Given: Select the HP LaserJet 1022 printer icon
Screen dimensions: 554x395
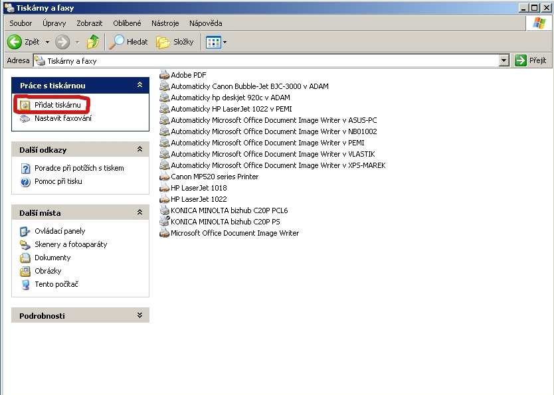Looking at the screenshot, I should click(x=164, y=199).
